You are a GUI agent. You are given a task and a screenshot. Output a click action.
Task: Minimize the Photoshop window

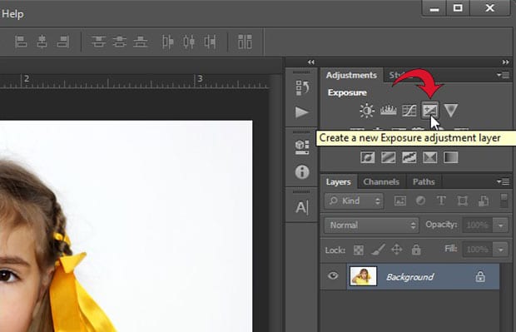434,7
